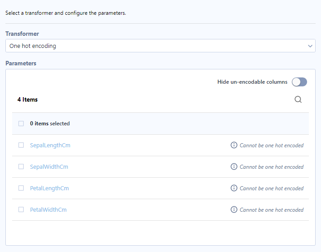
Task: Click info icon beside PetalWidthCm message
Action: coord(234,209)
